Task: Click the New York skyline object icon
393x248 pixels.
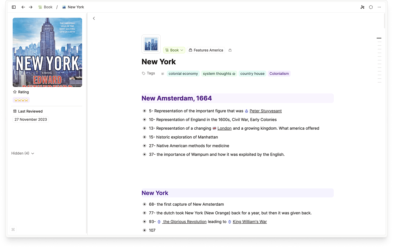Action: pyautogui.click(x=151, y=44)
